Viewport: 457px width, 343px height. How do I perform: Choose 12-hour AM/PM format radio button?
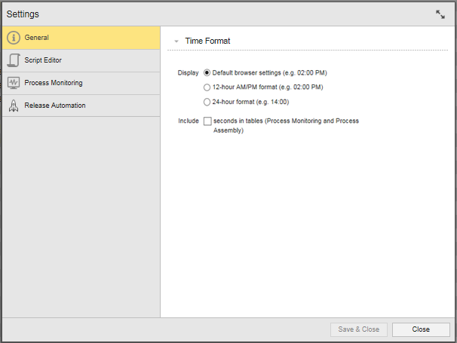click(207, 87)
